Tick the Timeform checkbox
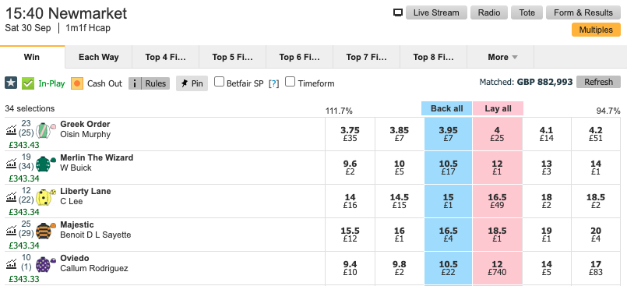This screenshot has width=627, height=286. [x=290, y=82]
